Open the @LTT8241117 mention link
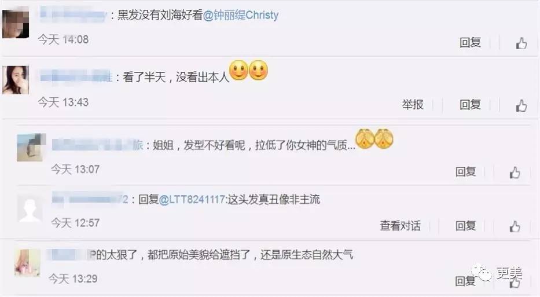 tap(192, 200)
